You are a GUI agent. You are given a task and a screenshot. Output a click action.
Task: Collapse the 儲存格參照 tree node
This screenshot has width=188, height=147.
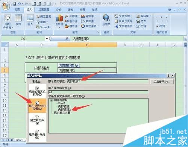pyautogui.click(x=51, y=100)
